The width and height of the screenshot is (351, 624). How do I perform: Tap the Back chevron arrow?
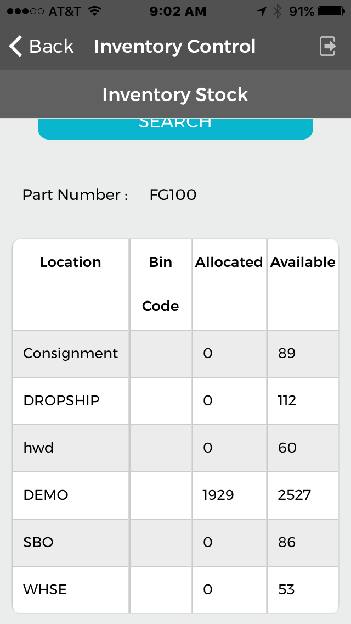point(16,47)
